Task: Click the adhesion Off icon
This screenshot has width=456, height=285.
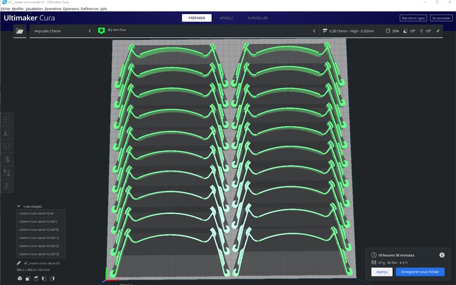Action: click(421, 31)
